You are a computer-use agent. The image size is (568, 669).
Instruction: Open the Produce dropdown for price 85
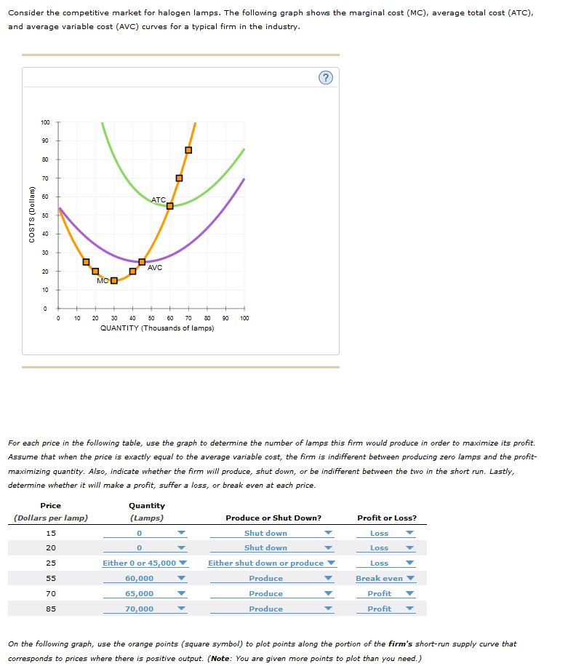272,609
